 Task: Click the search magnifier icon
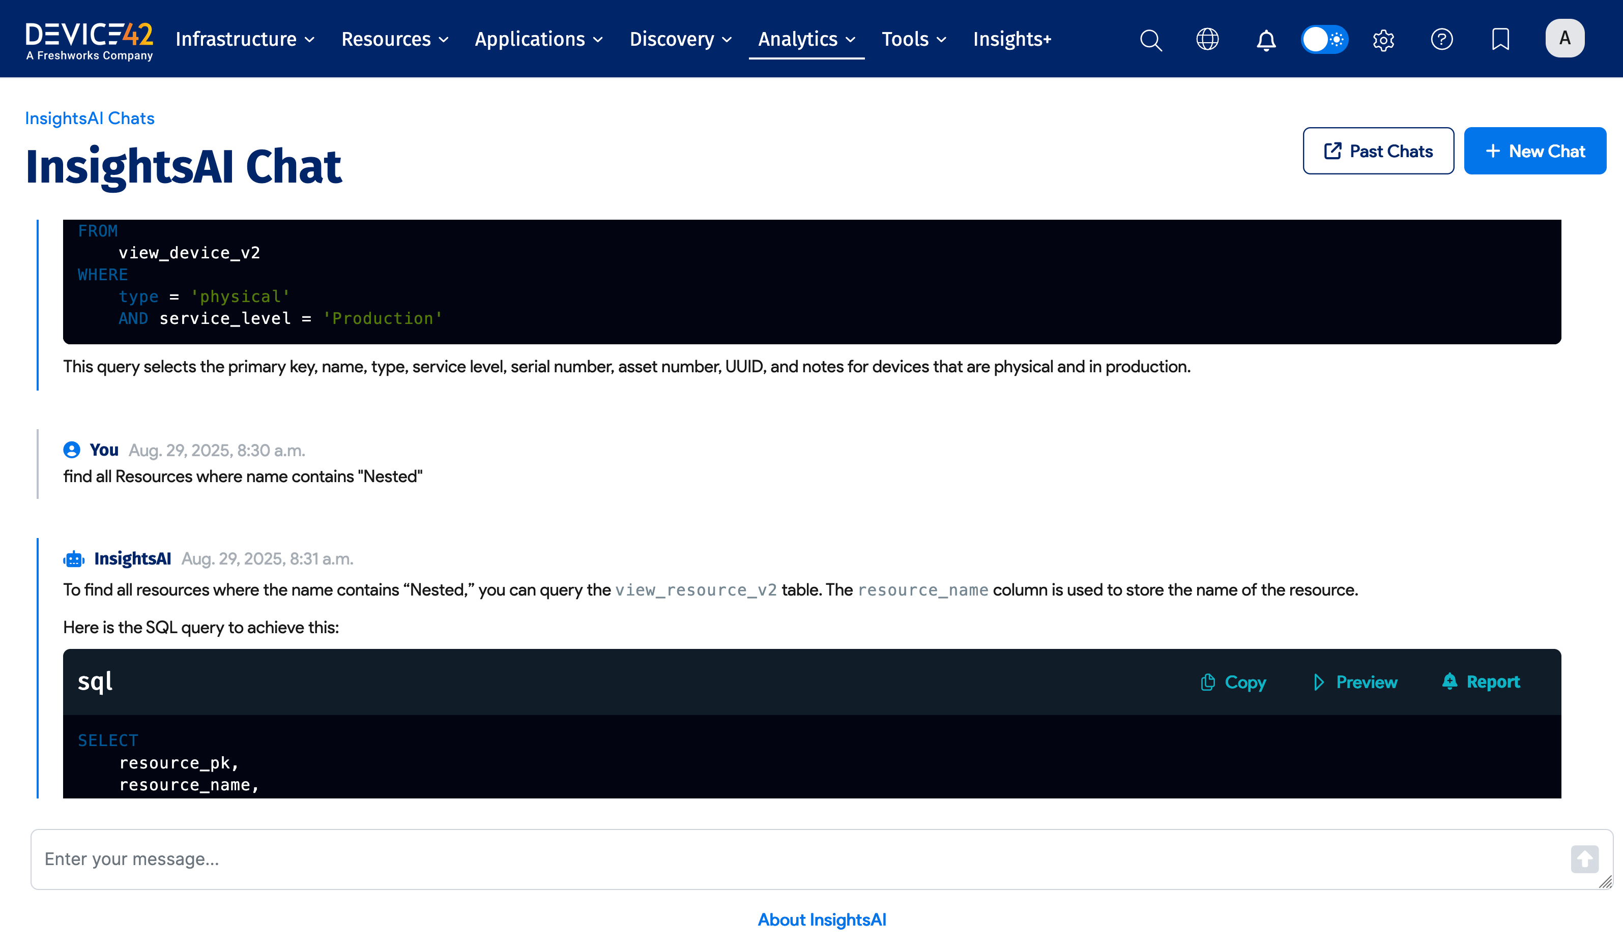point(1150,40)
